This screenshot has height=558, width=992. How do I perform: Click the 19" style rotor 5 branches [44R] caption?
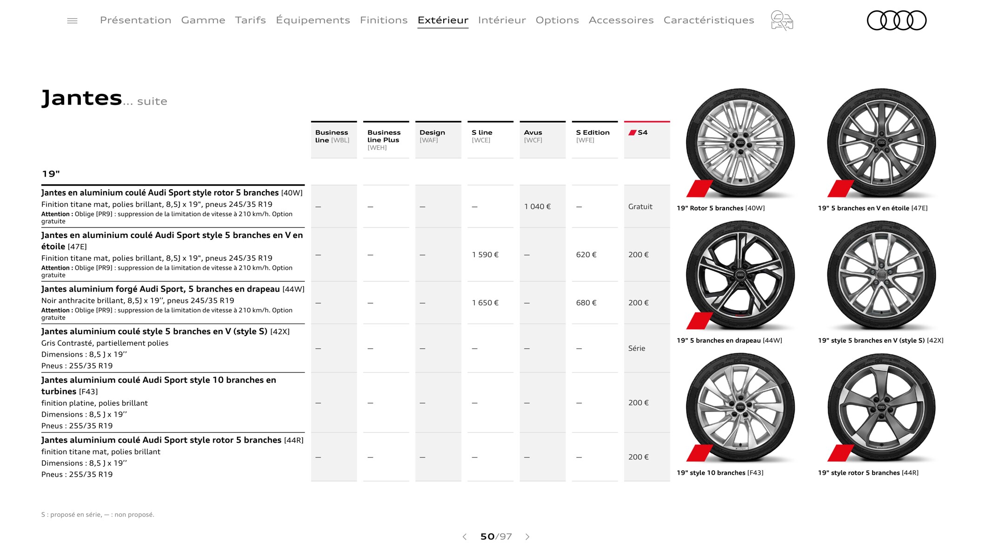click(x=868, y=472)
